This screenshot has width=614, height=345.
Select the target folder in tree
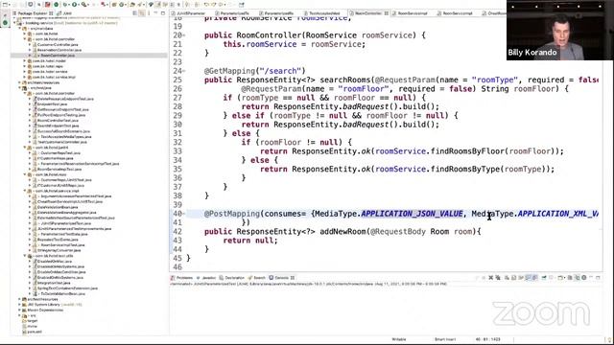pyautogui.click(x=32, y=321)
